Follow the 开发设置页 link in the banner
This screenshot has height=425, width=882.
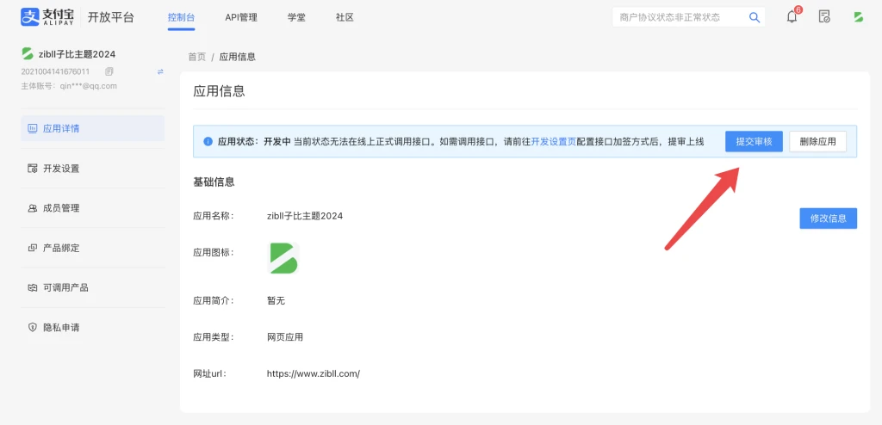[x=553, y=142]
